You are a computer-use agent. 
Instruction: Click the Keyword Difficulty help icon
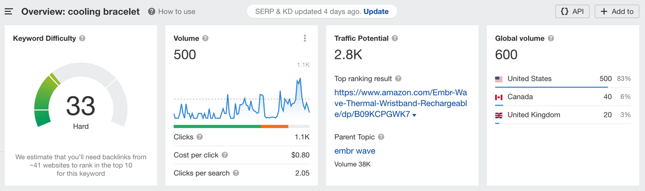tap(82, 38)
